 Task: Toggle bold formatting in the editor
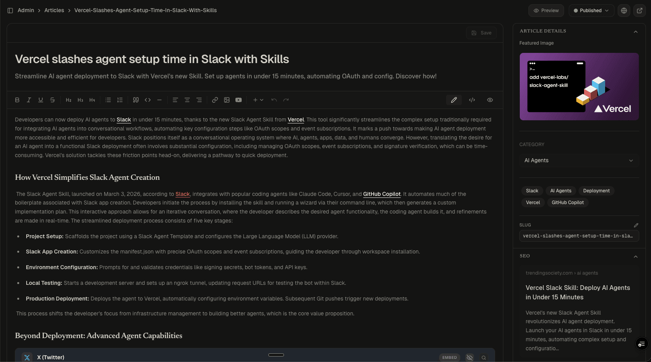coord(17,100)
